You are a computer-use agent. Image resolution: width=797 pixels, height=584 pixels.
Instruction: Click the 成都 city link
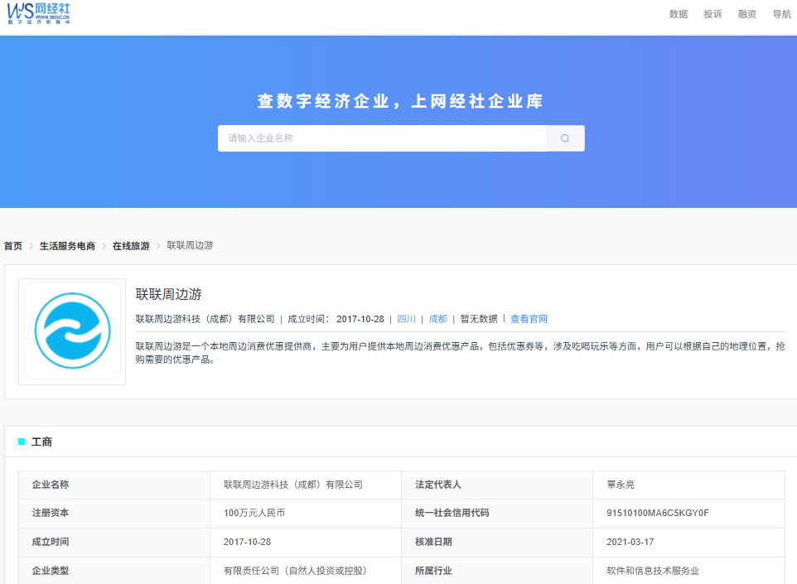437,319
